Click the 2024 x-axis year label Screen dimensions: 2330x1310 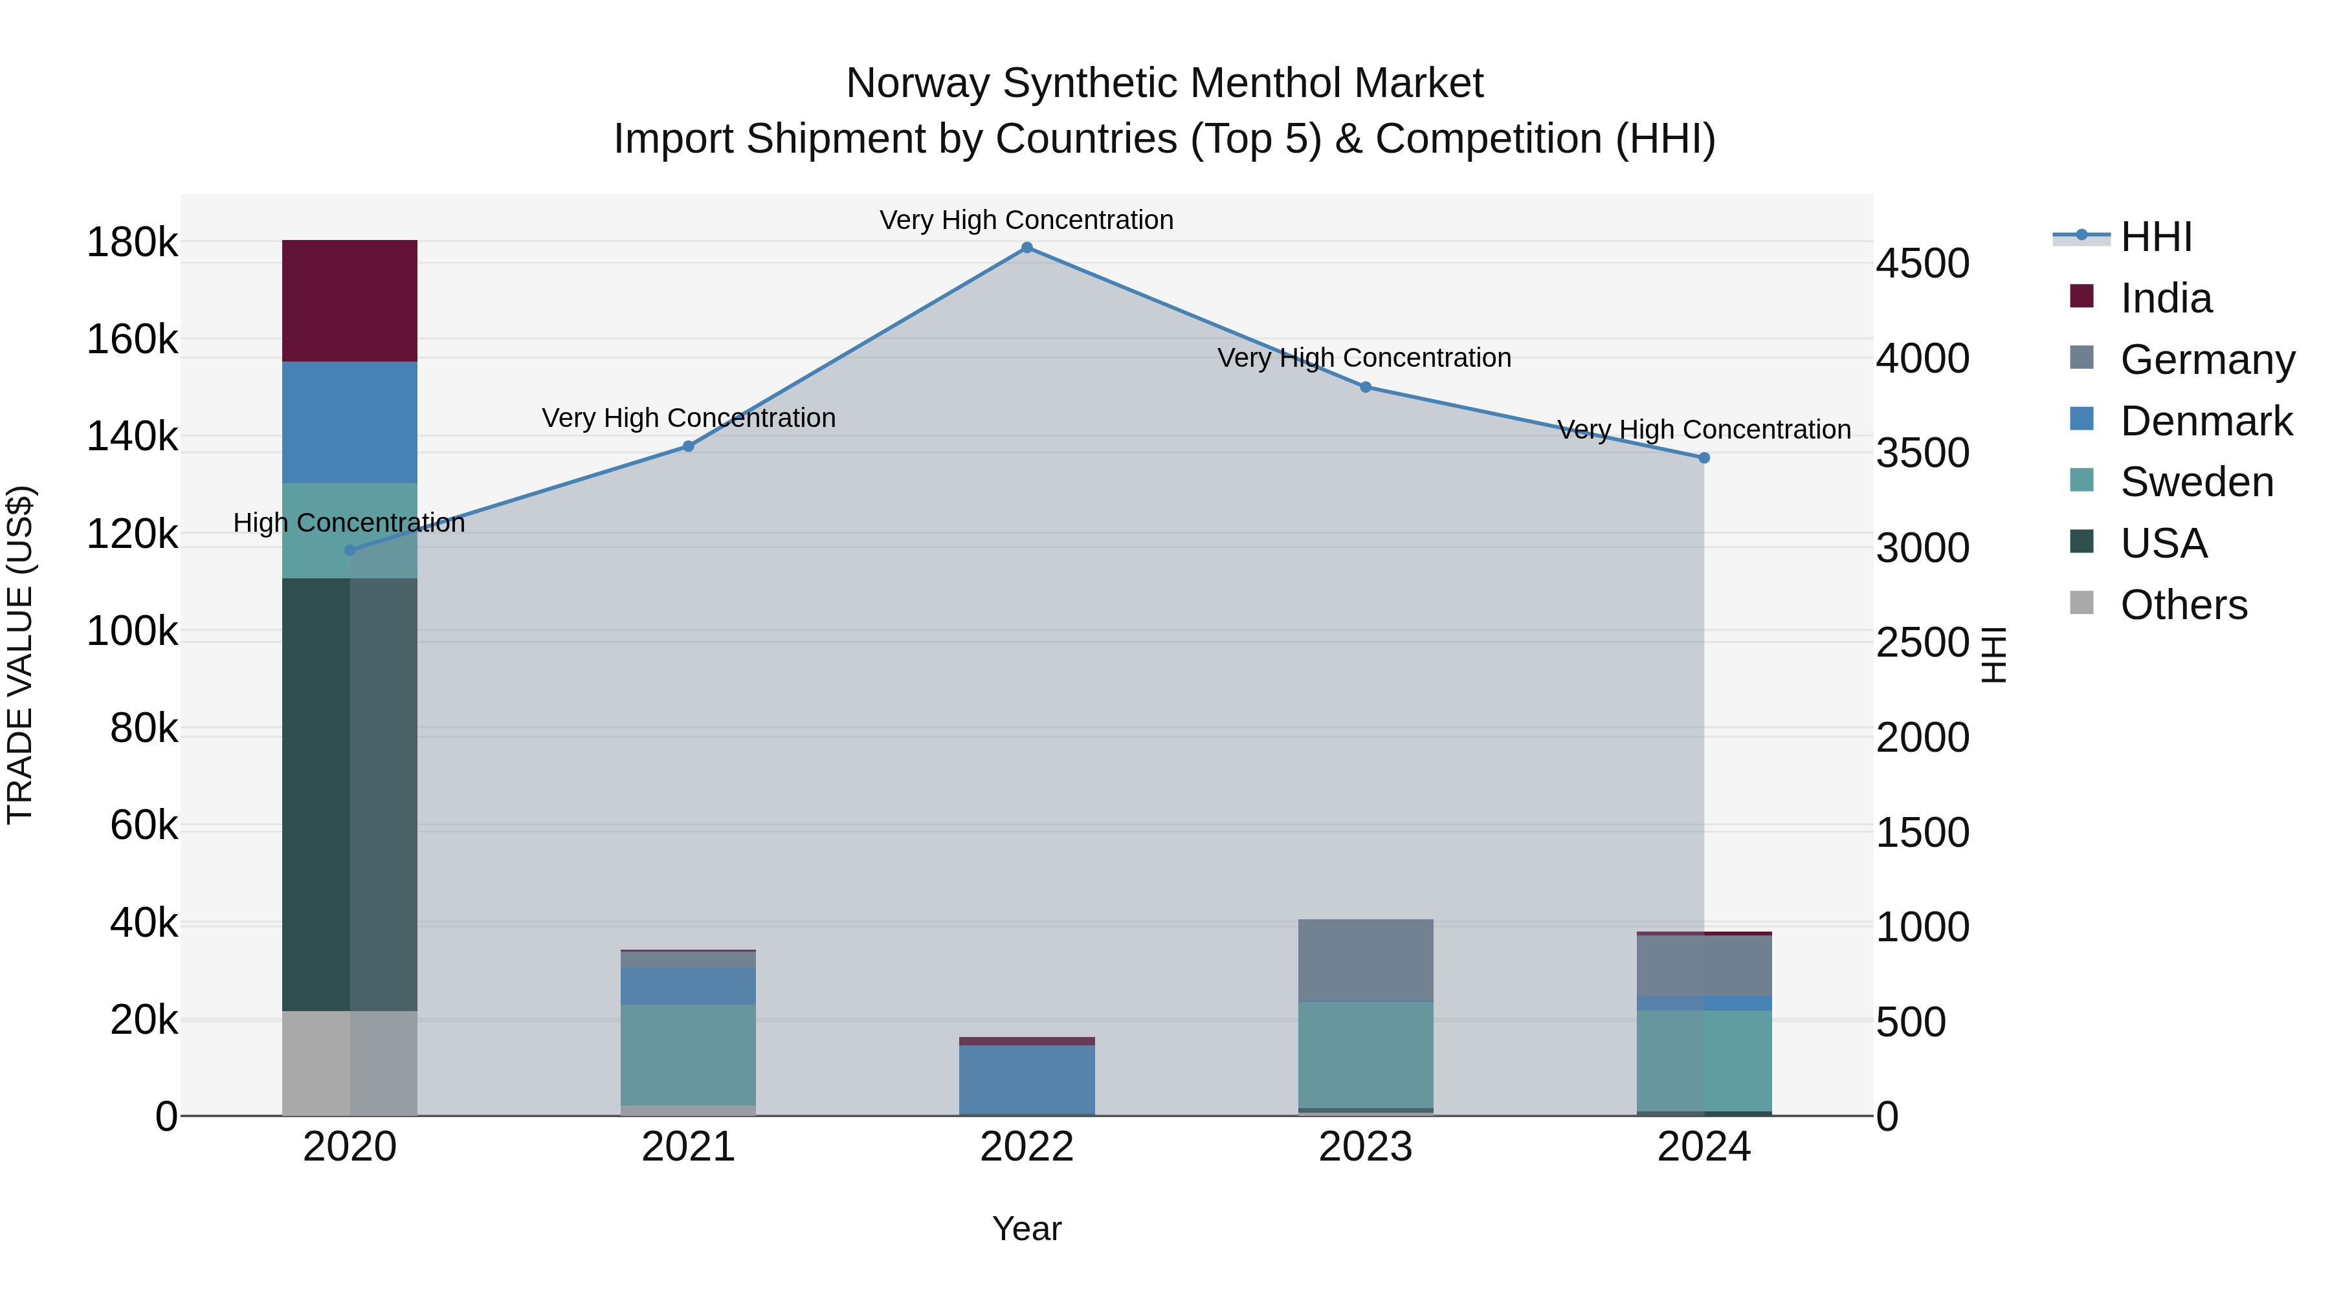1704,1147
